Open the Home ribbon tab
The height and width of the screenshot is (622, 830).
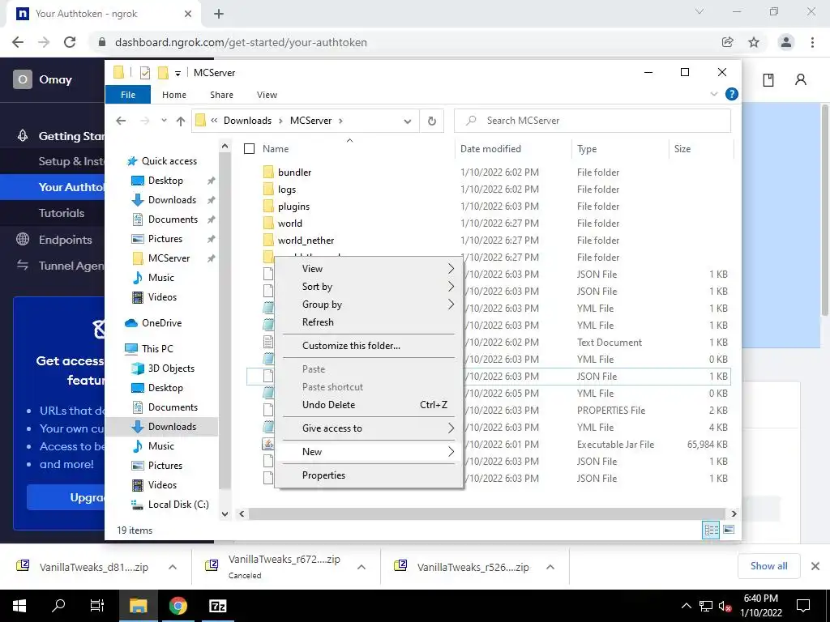pos(174,95)
